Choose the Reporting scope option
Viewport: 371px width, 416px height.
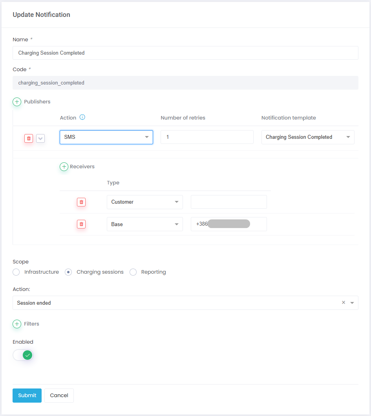[133, 272]
